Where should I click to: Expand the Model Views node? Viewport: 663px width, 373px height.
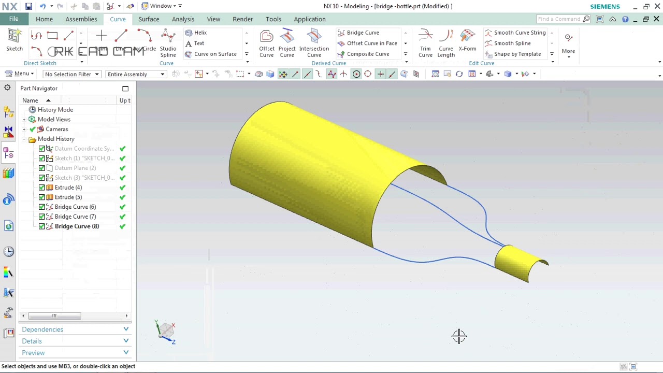24,120
